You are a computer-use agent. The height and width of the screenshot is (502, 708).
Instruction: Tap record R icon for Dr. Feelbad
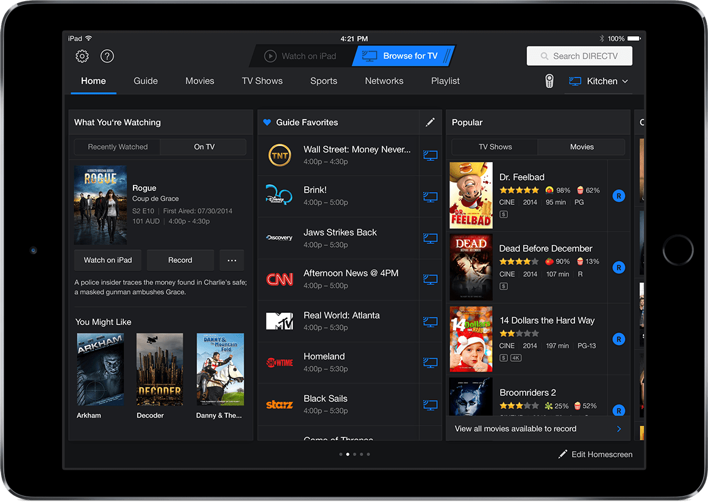(618, 196)
